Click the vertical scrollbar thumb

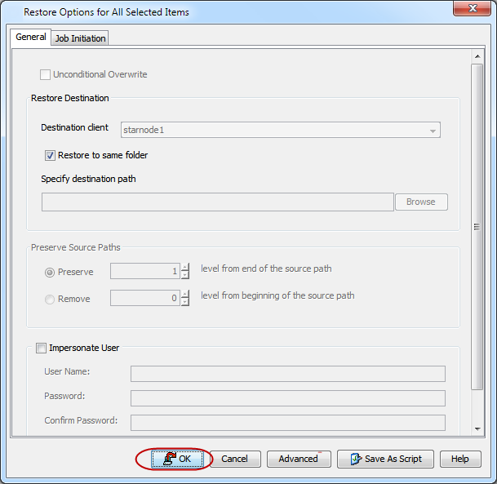(x=477, y=226)
